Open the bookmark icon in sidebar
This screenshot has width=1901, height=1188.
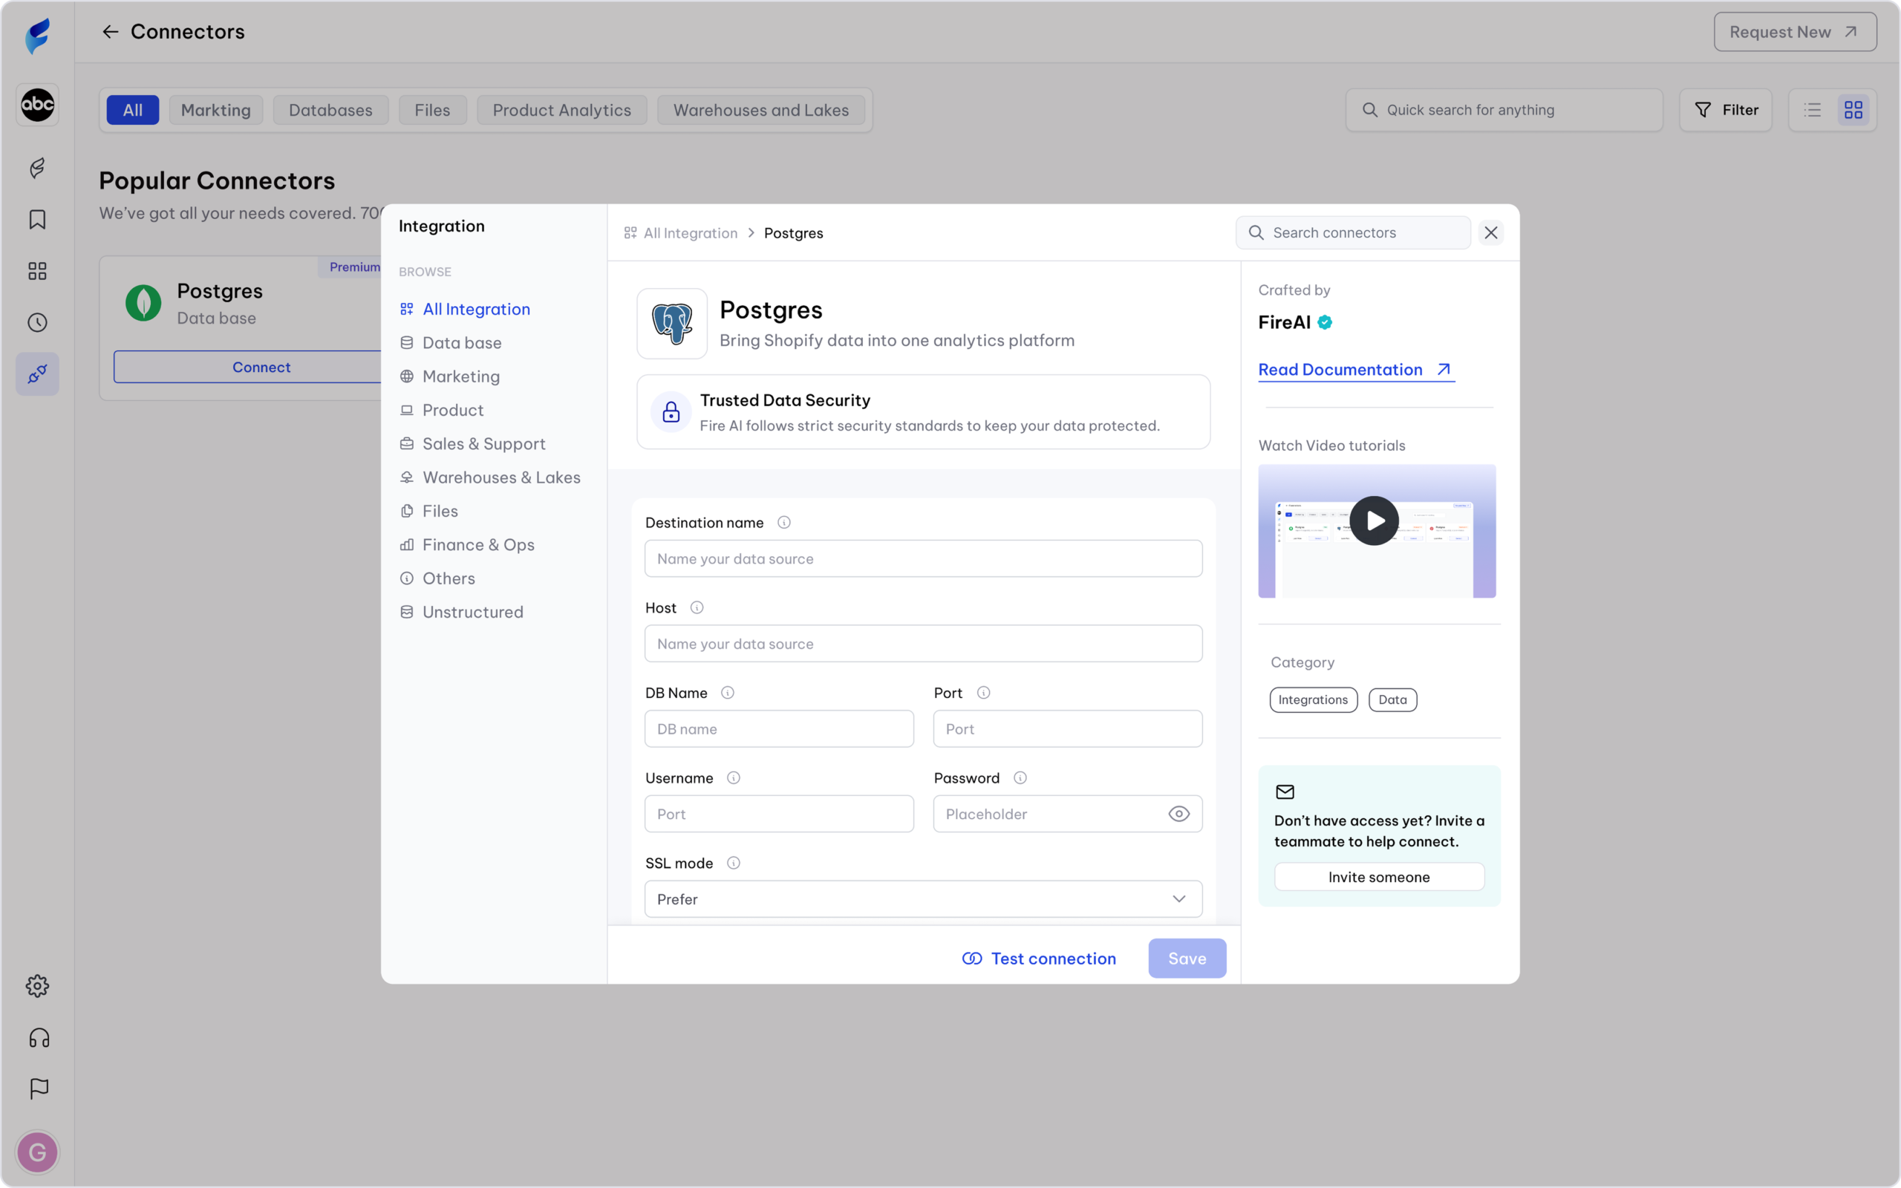[37, 219]
